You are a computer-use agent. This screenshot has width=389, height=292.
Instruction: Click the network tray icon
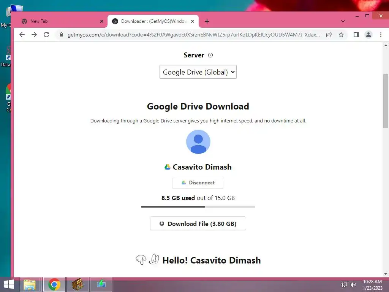pos(344,285)
